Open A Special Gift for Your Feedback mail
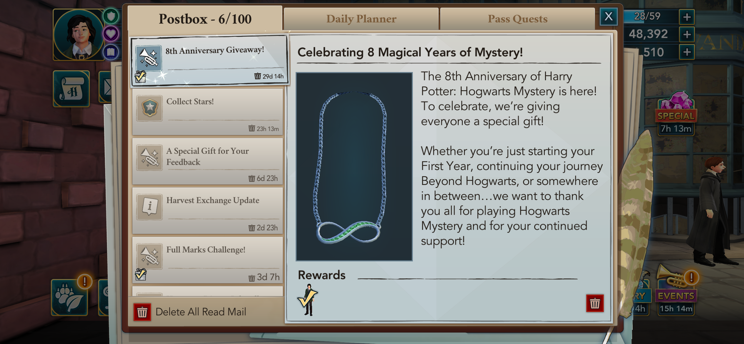 click(x=207, y=161)
